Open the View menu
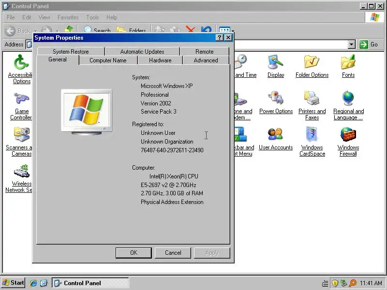This screenshot has width=387, height=290. [44, 17]
